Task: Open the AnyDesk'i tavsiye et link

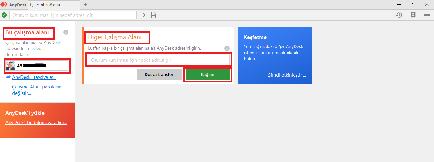Action: point(34,77)
